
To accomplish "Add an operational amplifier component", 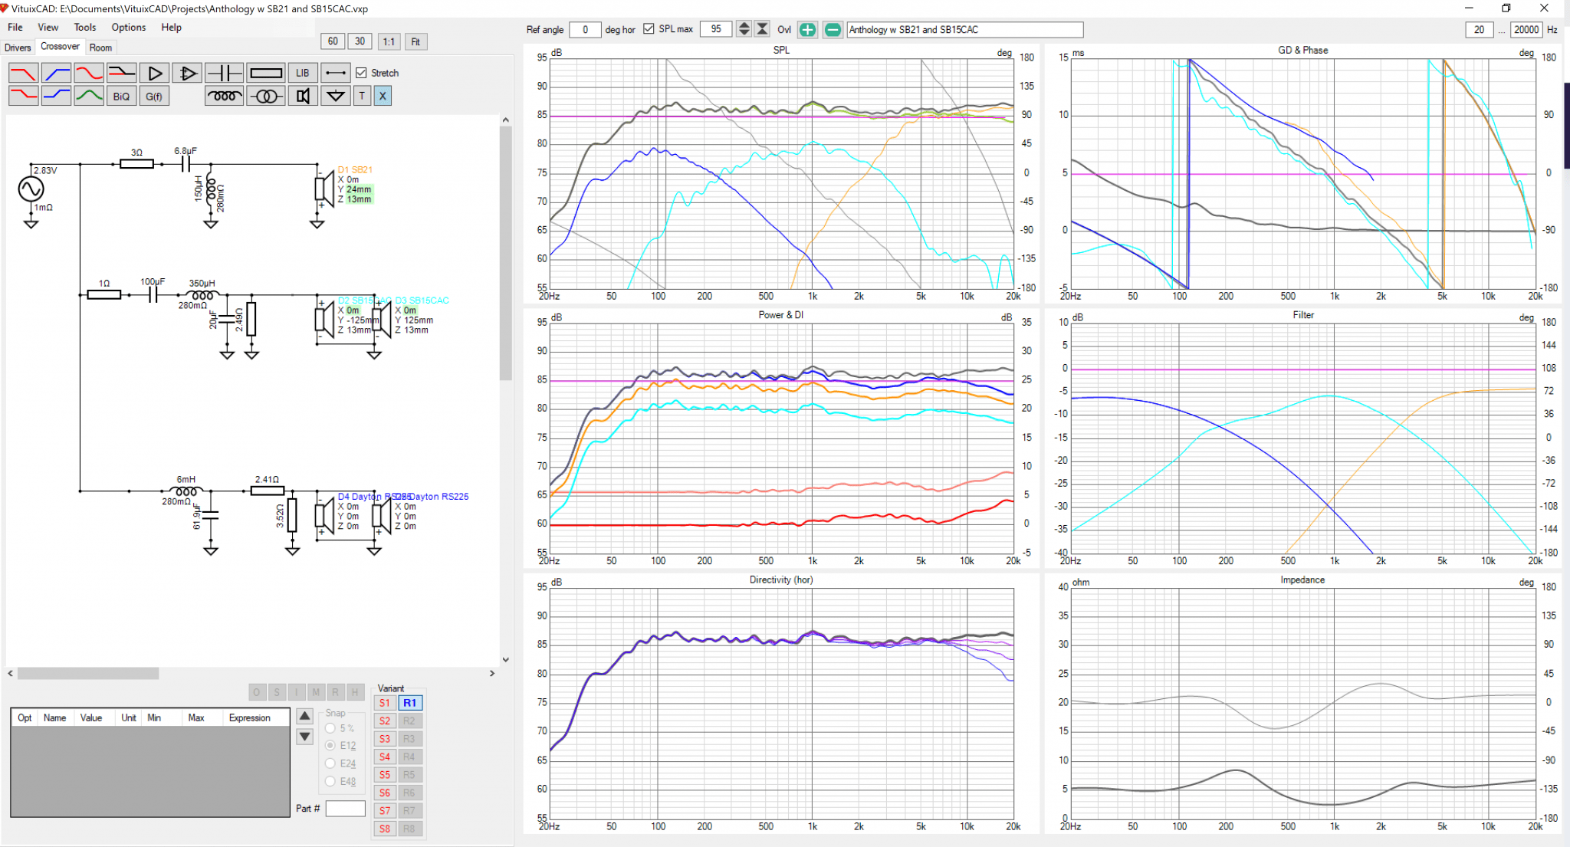I will click(186, 73).
